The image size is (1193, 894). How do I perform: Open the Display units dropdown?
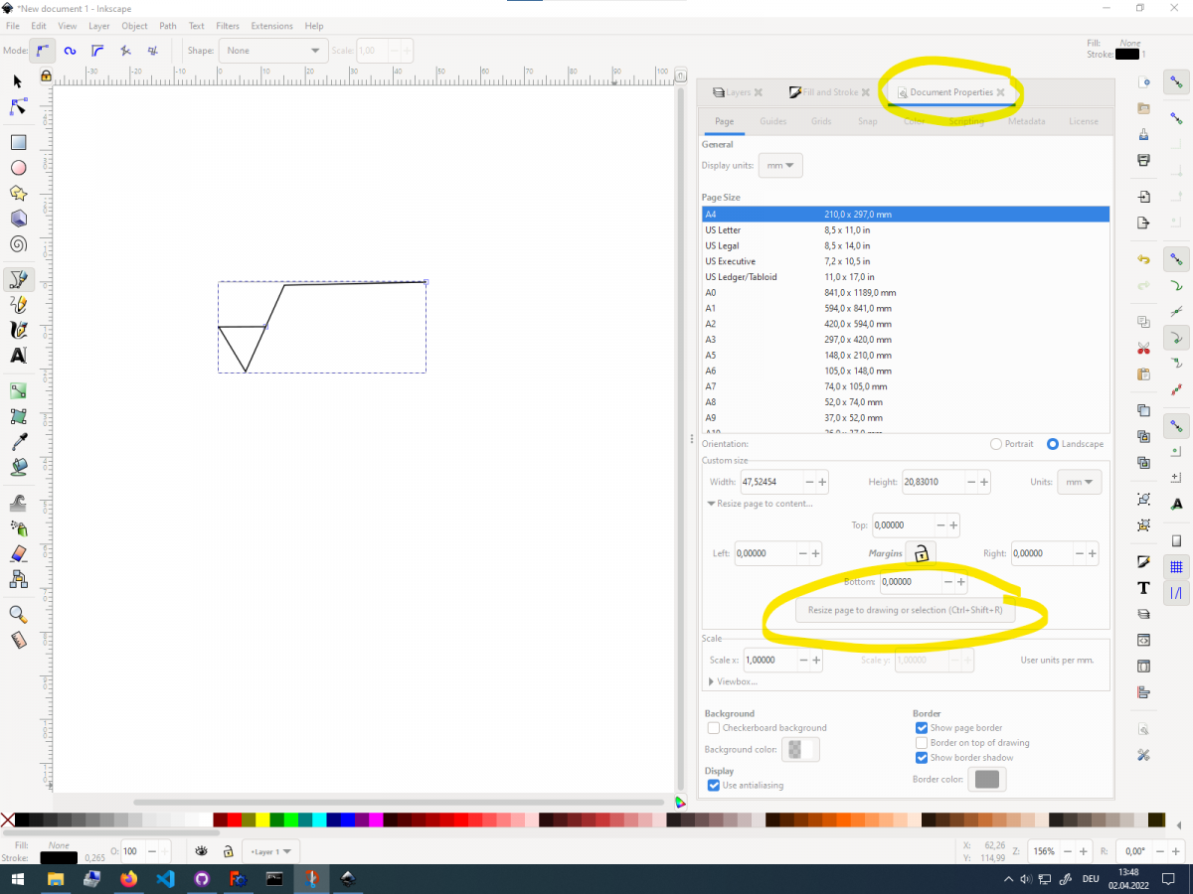[780, 165]
